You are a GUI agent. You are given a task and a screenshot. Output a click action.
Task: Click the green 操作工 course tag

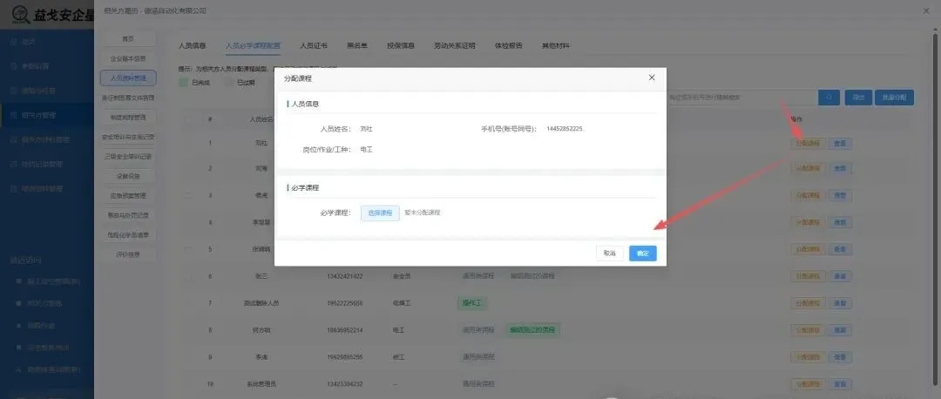[472, 303]
